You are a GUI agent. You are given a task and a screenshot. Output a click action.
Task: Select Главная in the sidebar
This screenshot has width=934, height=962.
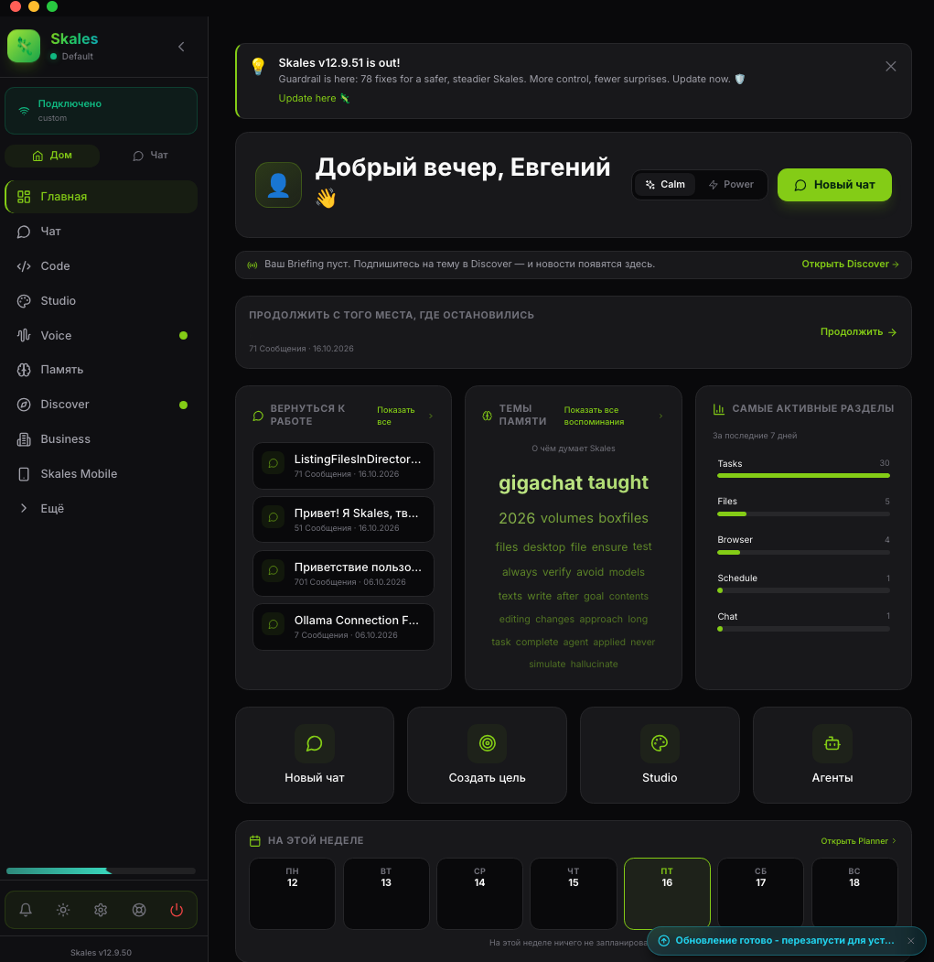pyautogui.click(x=102, y=196)
